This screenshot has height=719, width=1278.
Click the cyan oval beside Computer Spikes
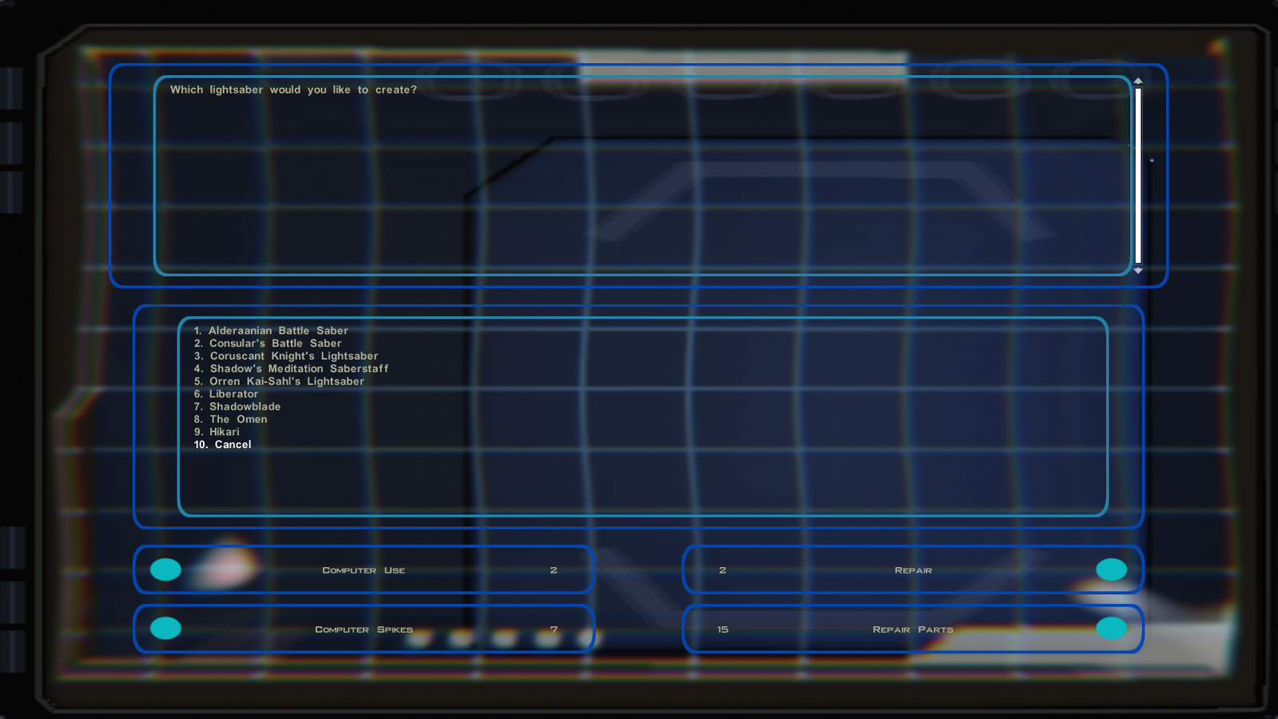tap(166, 629)
